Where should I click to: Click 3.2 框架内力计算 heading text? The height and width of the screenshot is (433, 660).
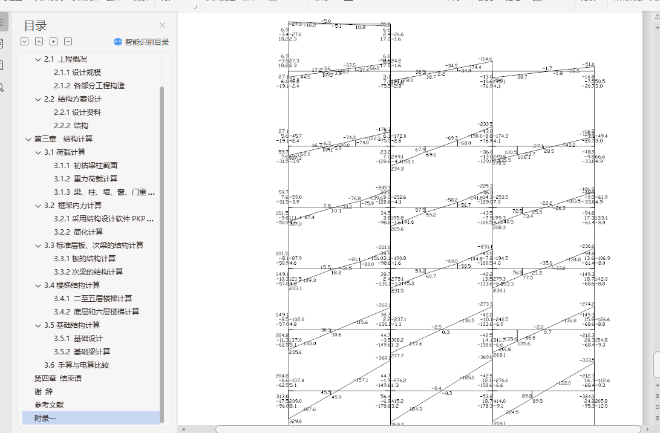point(73,206)
